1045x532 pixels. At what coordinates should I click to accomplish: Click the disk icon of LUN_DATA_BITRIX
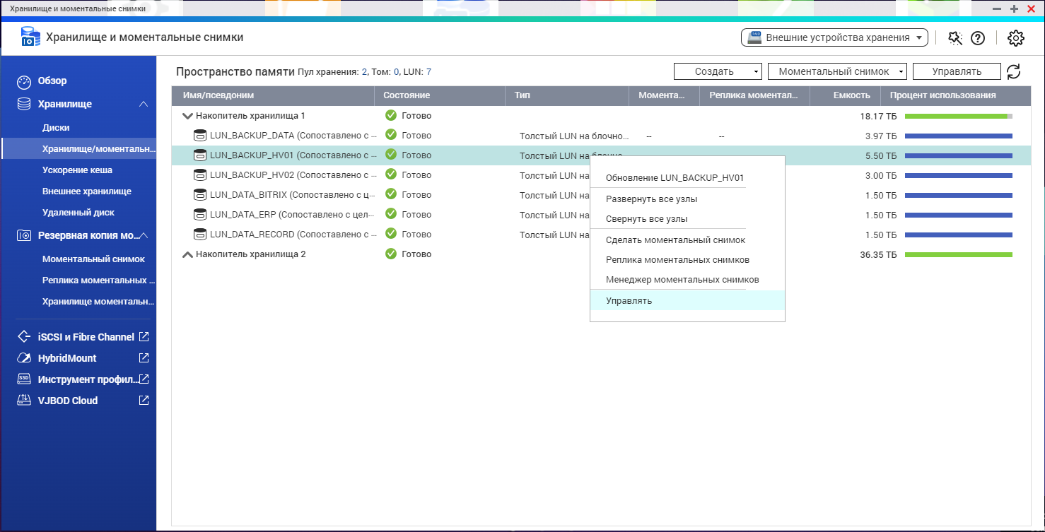point(200,195)
